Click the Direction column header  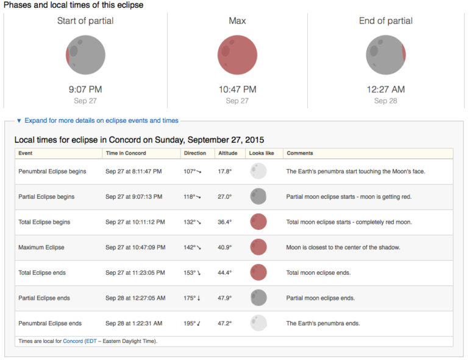click(195, 153)
